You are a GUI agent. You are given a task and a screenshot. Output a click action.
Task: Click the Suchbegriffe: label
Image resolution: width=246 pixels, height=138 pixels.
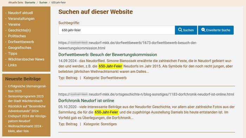[69, 23]
